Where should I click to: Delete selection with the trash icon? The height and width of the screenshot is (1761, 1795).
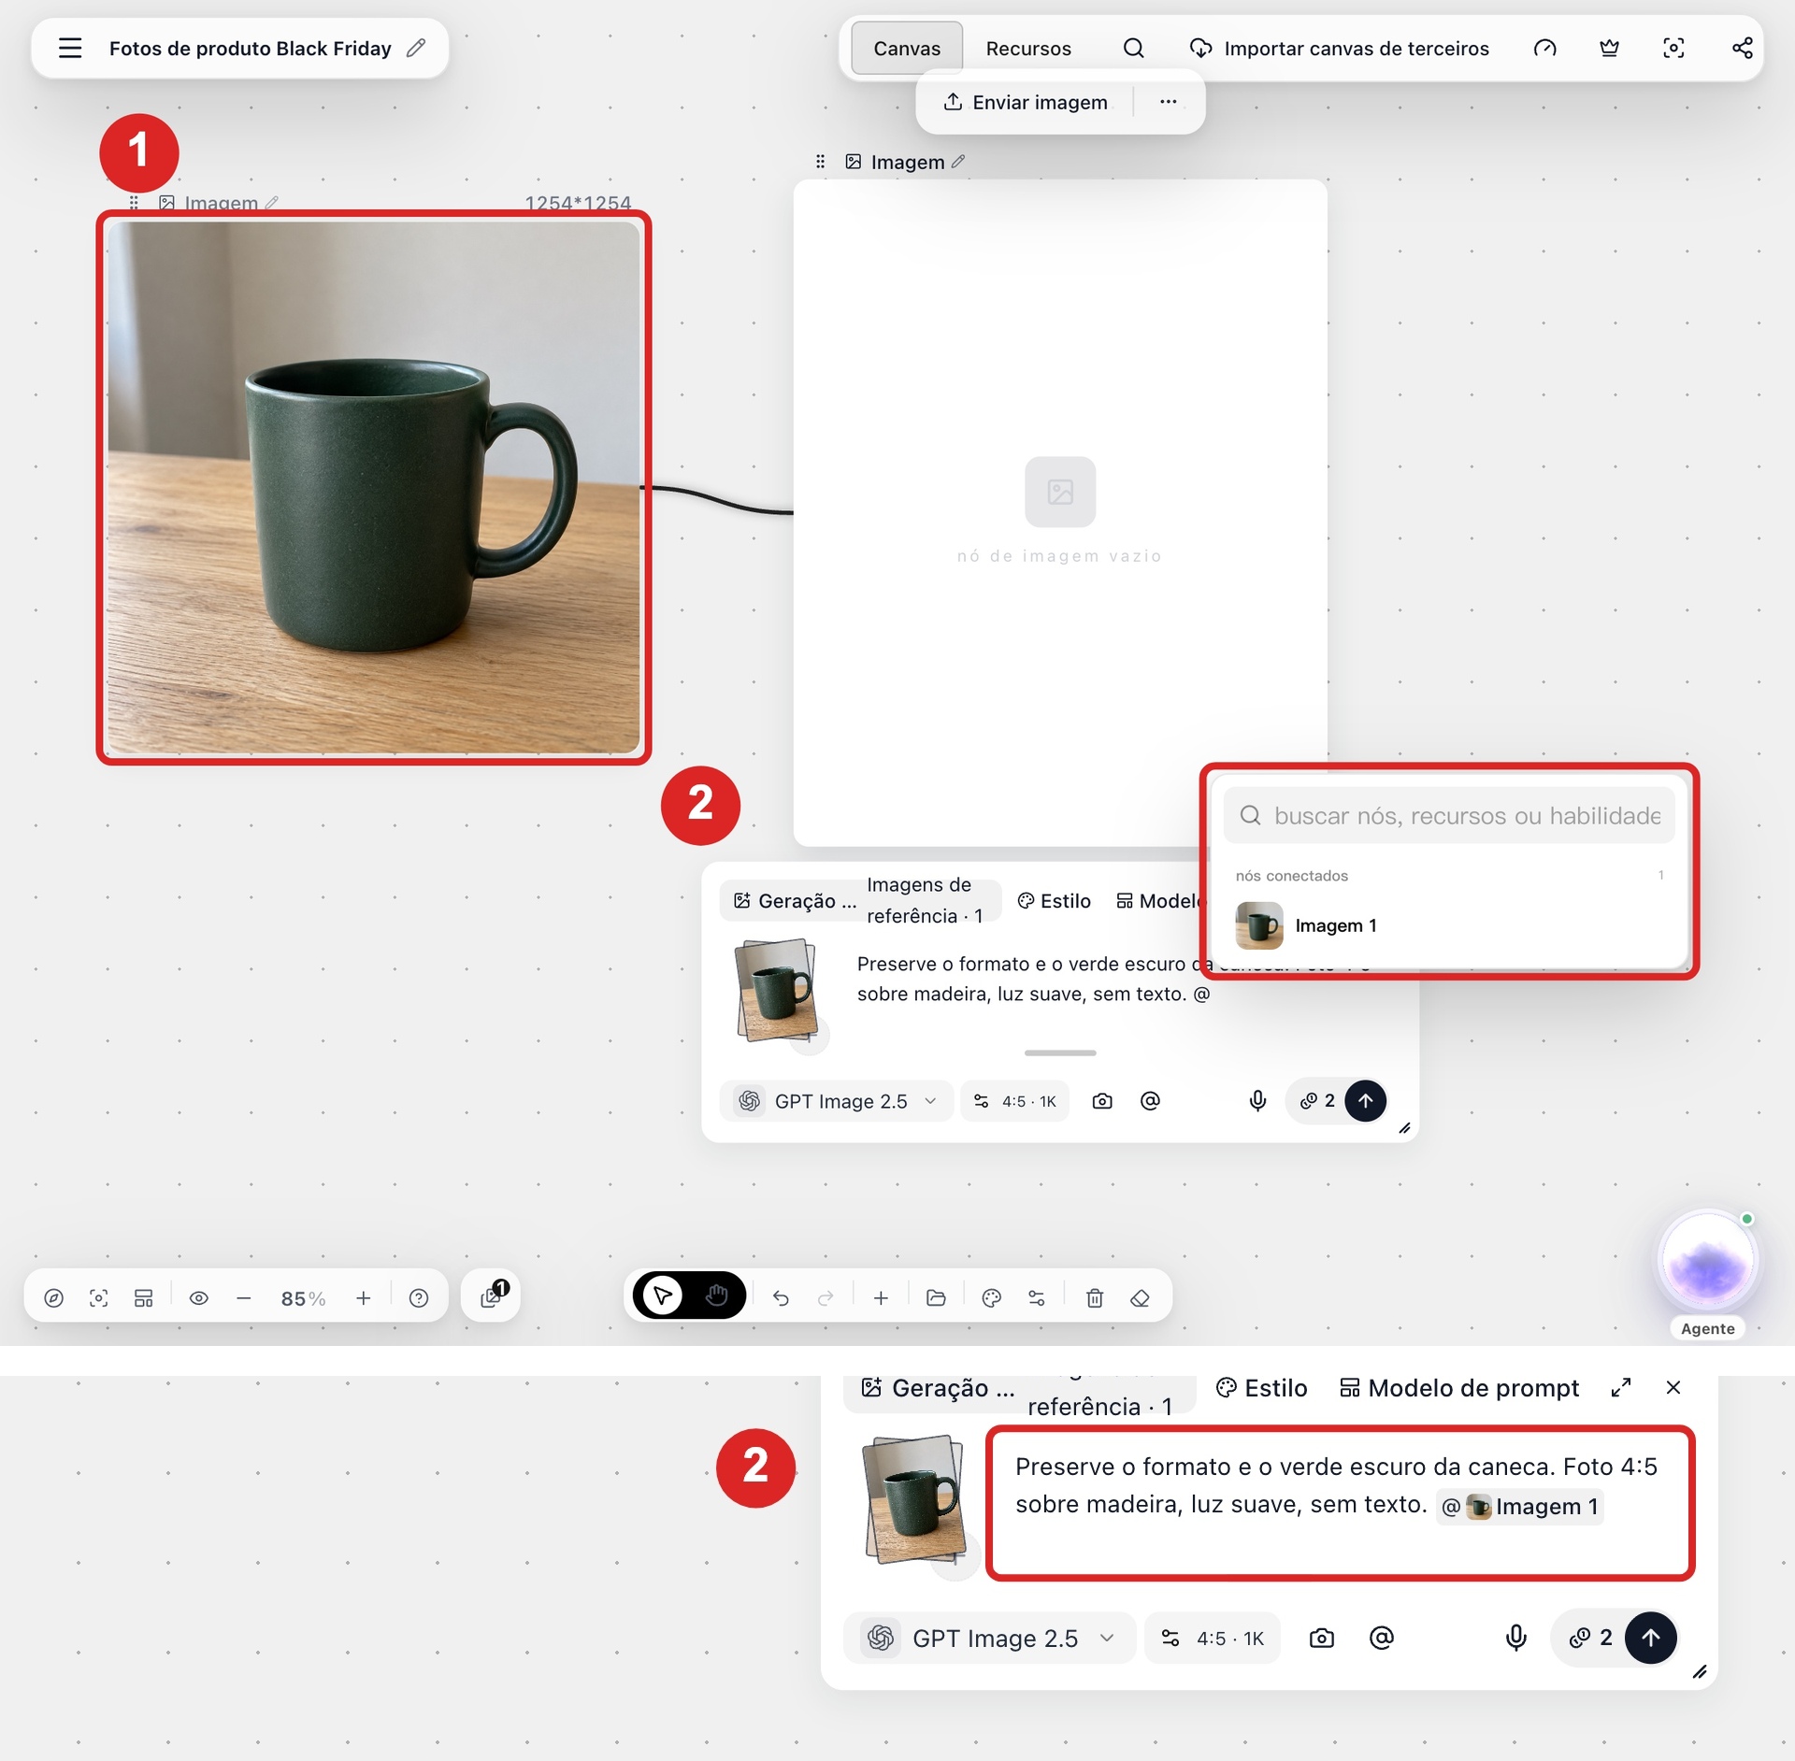point(1095,1297)
